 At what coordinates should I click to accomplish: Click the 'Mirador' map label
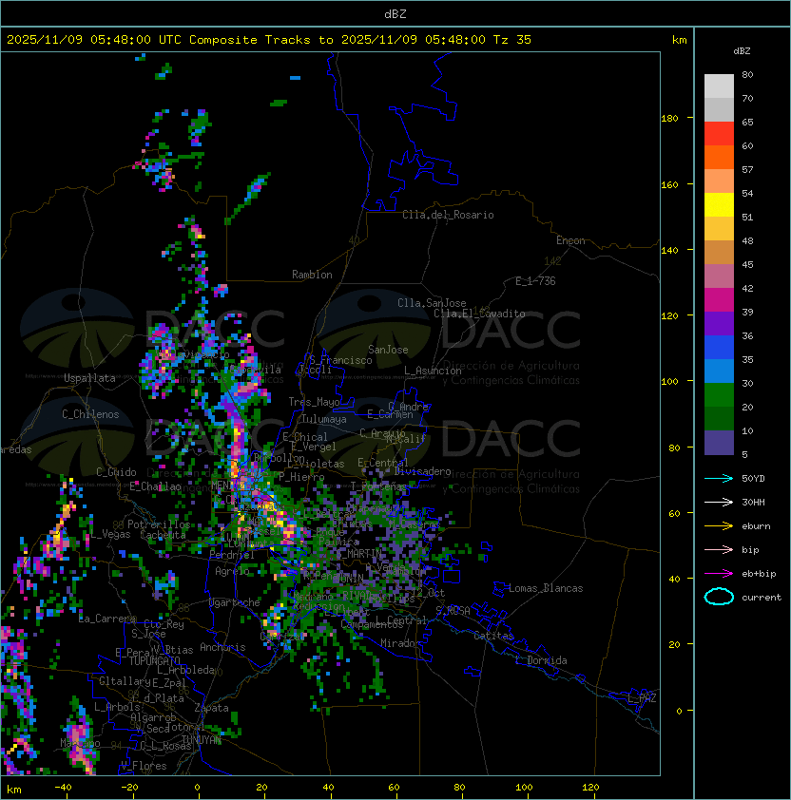(x=401, y=643)
